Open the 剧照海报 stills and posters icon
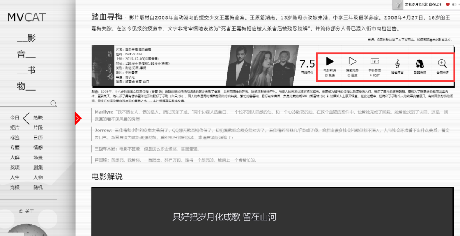The width and height of the screenshot is (460, 236). (x=420, y=63)
